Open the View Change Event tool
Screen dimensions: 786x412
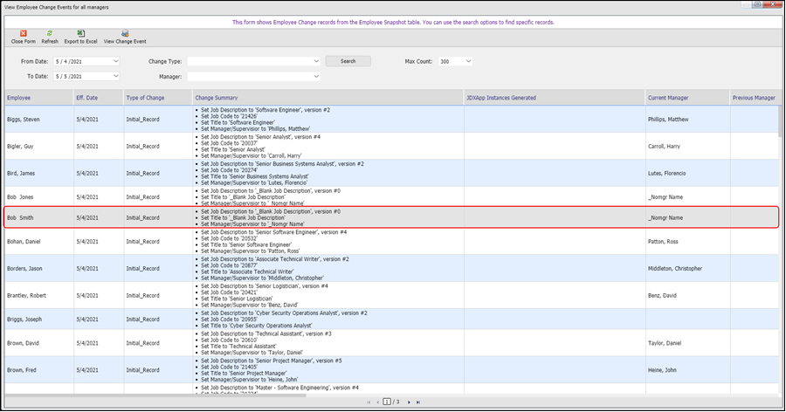pos(125,33)
